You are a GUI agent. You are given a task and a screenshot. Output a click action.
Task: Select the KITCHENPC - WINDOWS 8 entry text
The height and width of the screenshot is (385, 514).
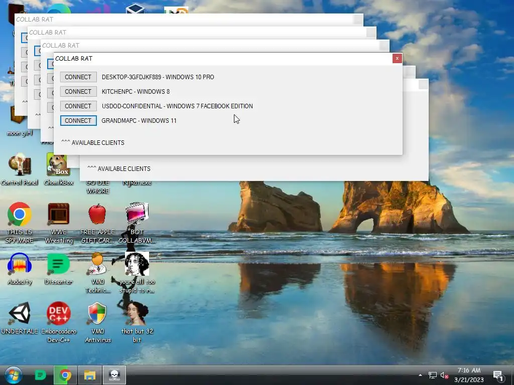coord(136,91)
